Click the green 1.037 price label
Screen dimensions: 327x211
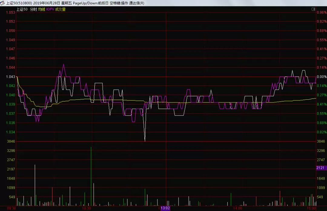pyautogui.click(x=11, y=113)
